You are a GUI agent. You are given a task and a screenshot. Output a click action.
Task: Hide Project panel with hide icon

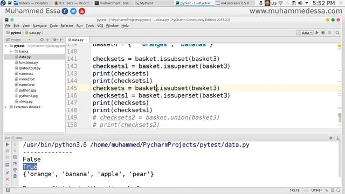61,40
